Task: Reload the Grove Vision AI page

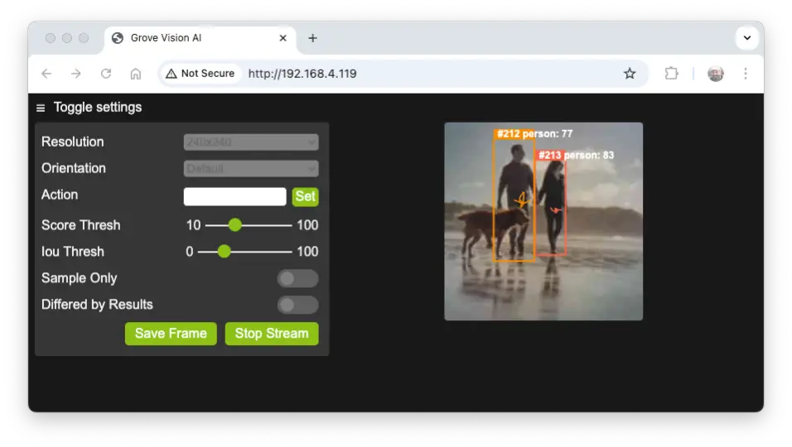Action: [106, 74]
